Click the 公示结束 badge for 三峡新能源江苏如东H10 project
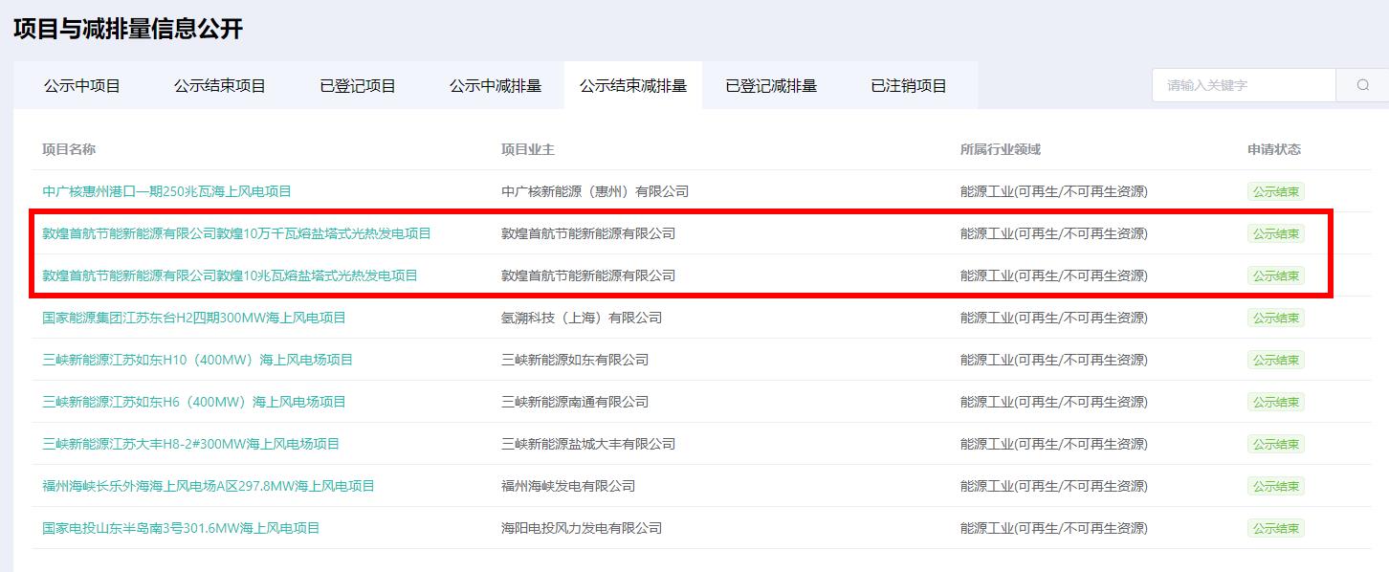Image resolution: width=1389 pixels, height=572 pixels. point(1275,359)
